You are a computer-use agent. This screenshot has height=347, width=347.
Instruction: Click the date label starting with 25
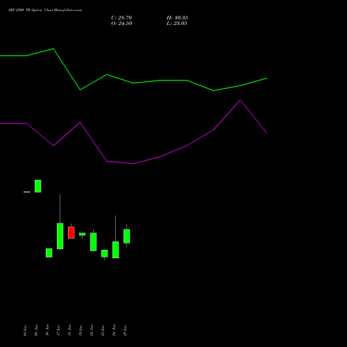click(125, 330)
